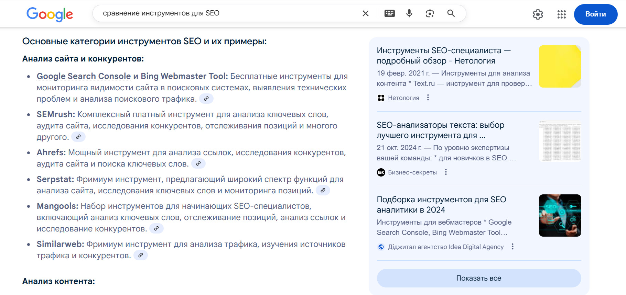The width and height of the screenshot is (626, 295).
Task: Click the Нетология source favicon
Action: (381, 98)
